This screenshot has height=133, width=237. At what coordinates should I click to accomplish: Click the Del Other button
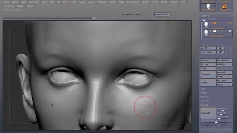(224, 81)
